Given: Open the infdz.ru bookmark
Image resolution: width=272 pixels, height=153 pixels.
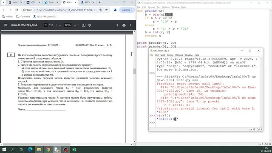Looking at the screenshot, I should pyautogui.click(x=8, y=17).
